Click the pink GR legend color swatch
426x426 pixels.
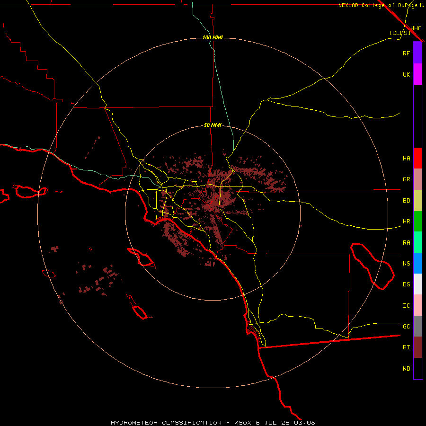pyautogui.click(x=418, y=179)
